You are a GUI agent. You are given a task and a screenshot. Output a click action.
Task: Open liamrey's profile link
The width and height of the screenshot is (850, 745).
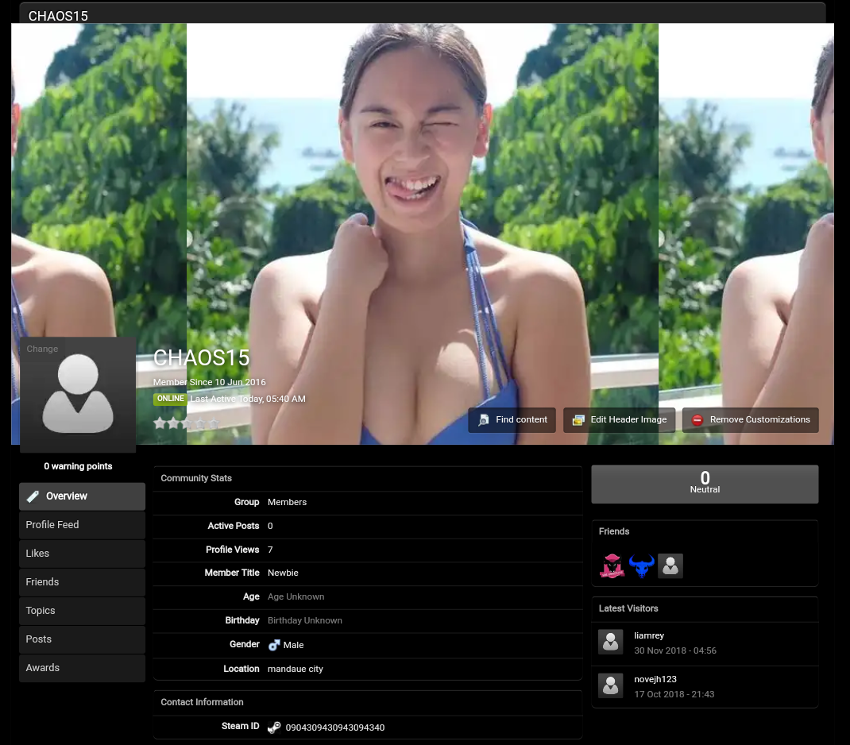pos(649,635)
